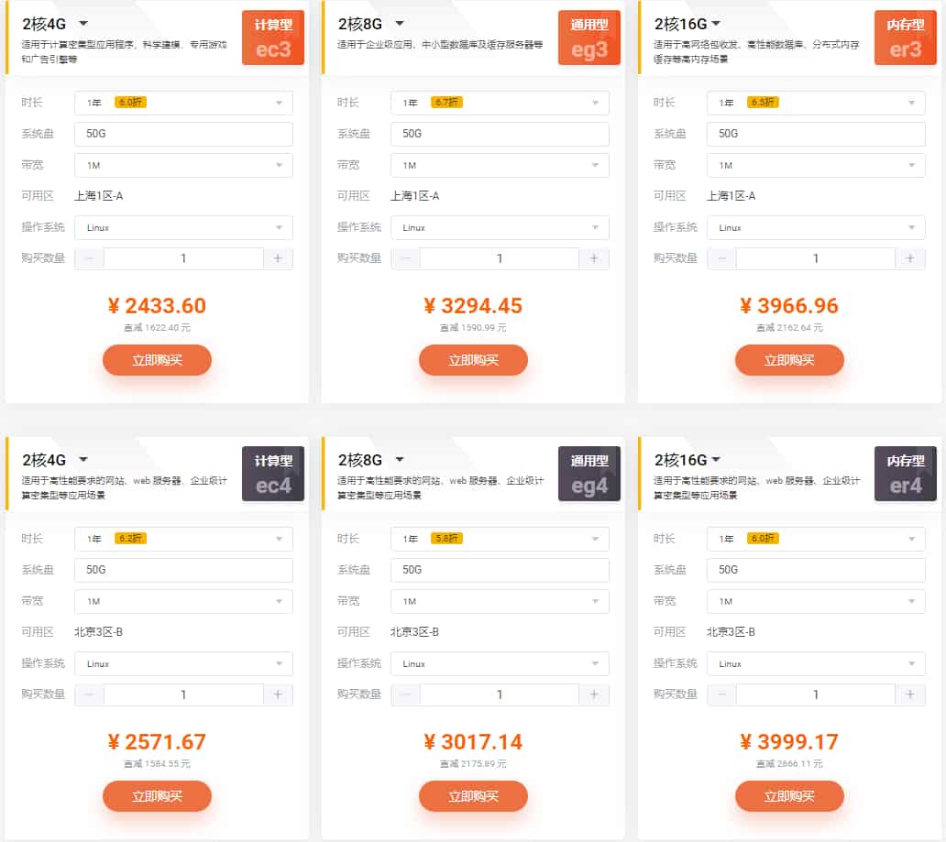Click 立即购买 for the er3 plan
946x842 pixels.
click(x=789, y=360)
